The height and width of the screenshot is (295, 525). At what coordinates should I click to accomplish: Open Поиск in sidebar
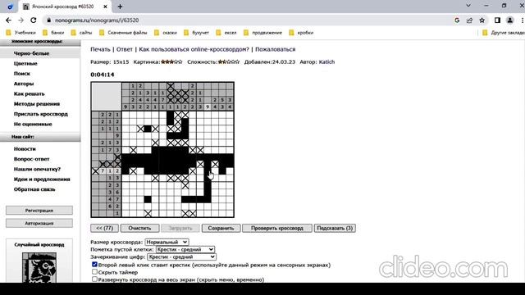click(x=22, y=73)
